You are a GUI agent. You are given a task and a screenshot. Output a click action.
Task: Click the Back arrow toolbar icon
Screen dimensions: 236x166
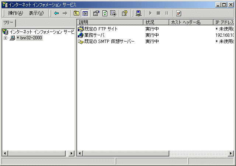click(x=56, y=13)
